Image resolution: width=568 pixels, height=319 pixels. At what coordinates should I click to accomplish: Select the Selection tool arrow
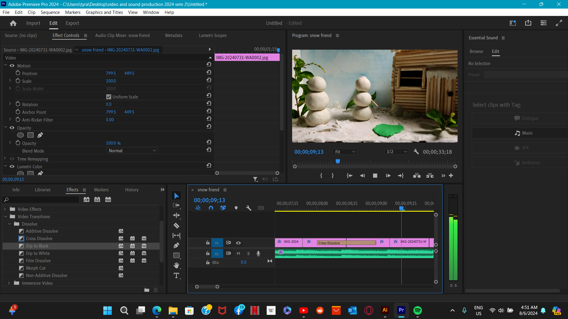coord(176,196)
